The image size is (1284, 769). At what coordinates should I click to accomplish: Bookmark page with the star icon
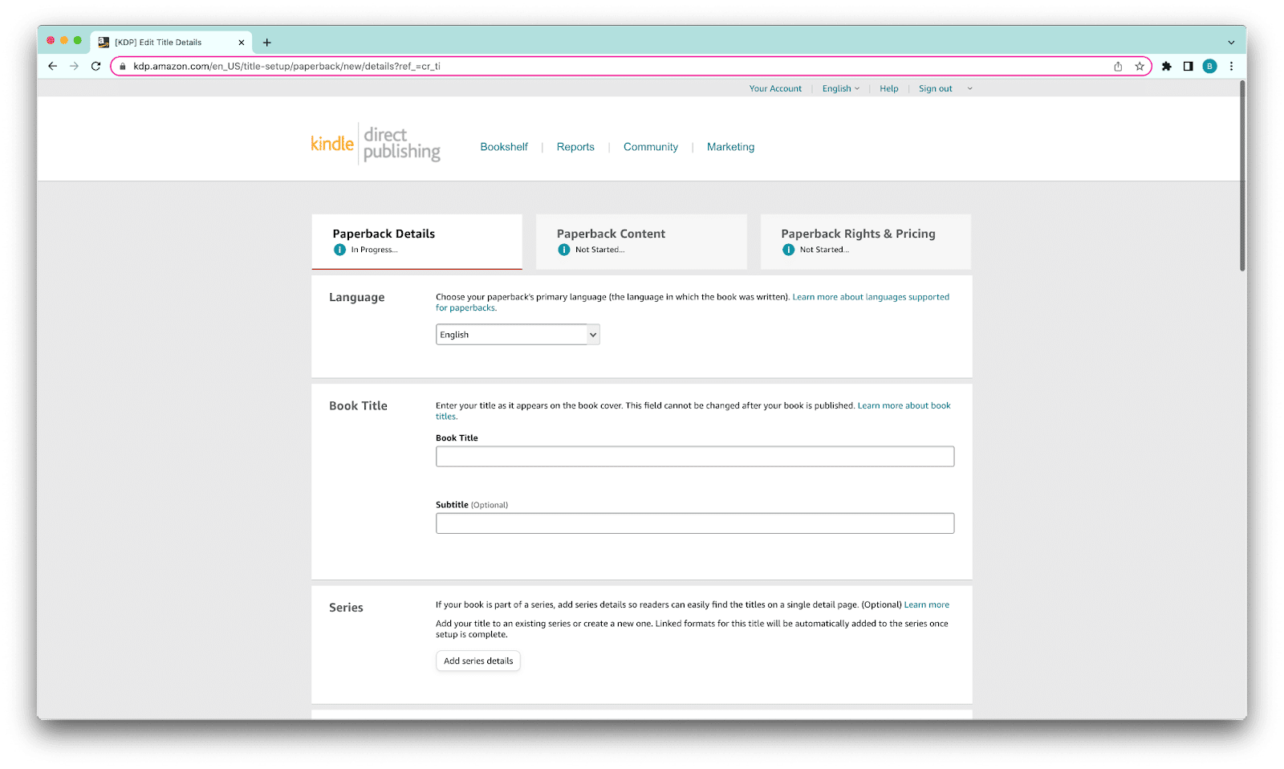1140,67
